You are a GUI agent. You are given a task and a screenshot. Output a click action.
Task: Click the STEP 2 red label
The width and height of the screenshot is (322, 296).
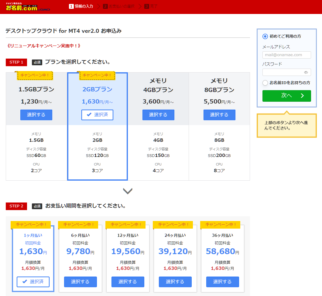(x=16, y=206)
